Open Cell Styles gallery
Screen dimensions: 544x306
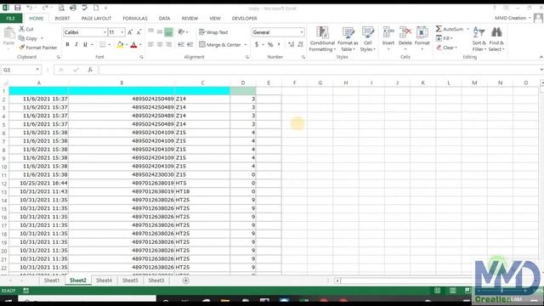[x=368, y=39]
